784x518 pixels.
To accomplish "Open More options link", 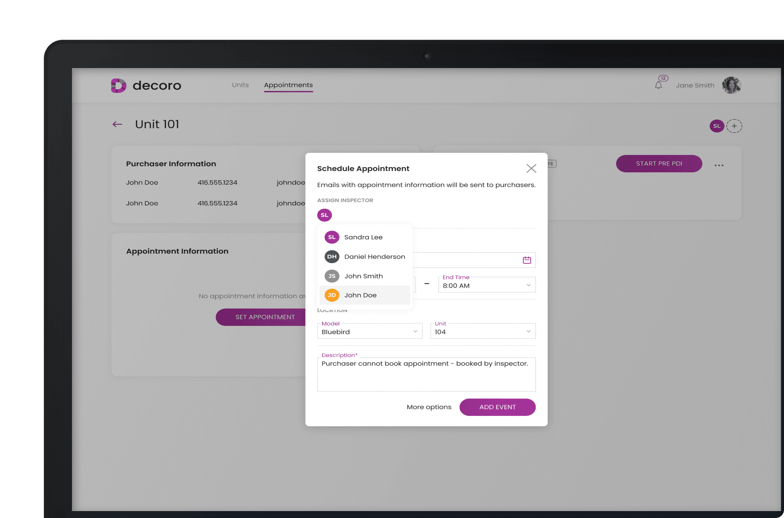I will 429,407.
